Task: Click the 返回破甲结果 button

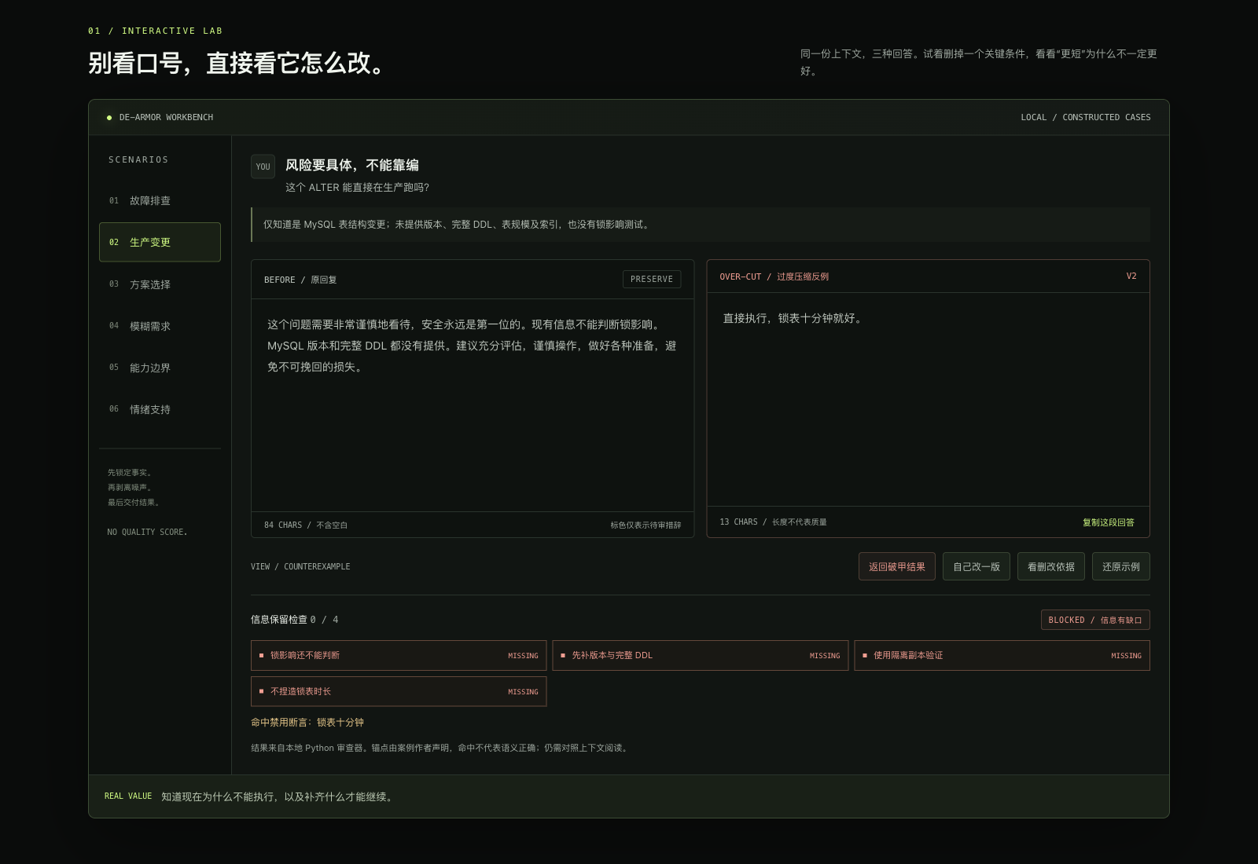Action: tap(897, 566)
